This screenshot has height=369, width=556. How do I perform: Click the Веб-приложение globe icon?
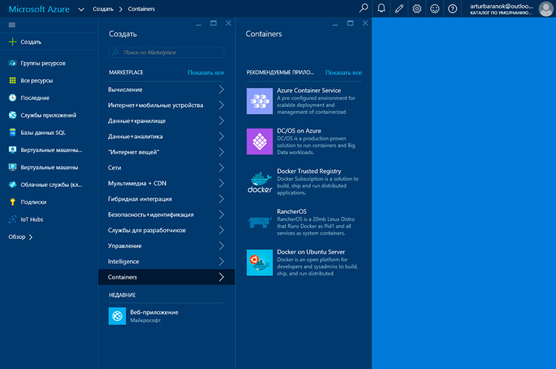point(117,315)
